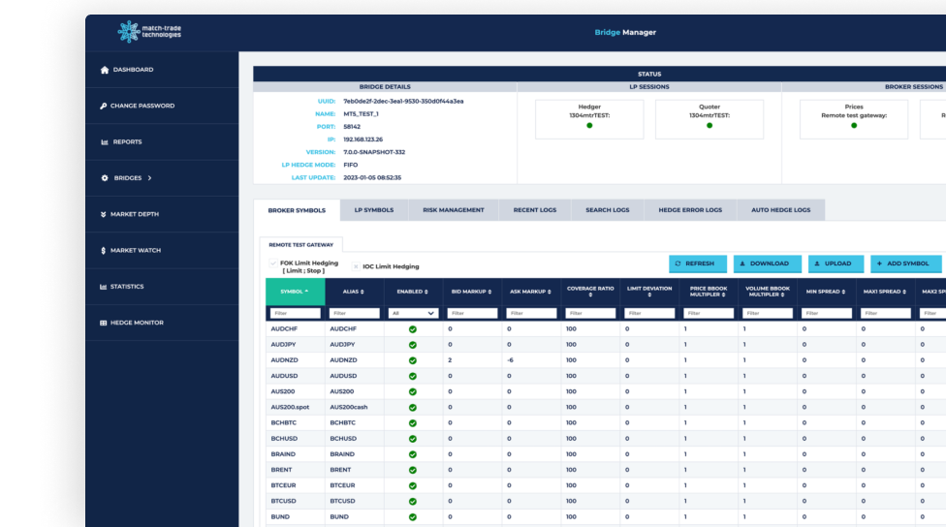Click the enabled check icon for AUDUSD
The width and height of the screenshot is (946, 527).
tap(413, 376)
